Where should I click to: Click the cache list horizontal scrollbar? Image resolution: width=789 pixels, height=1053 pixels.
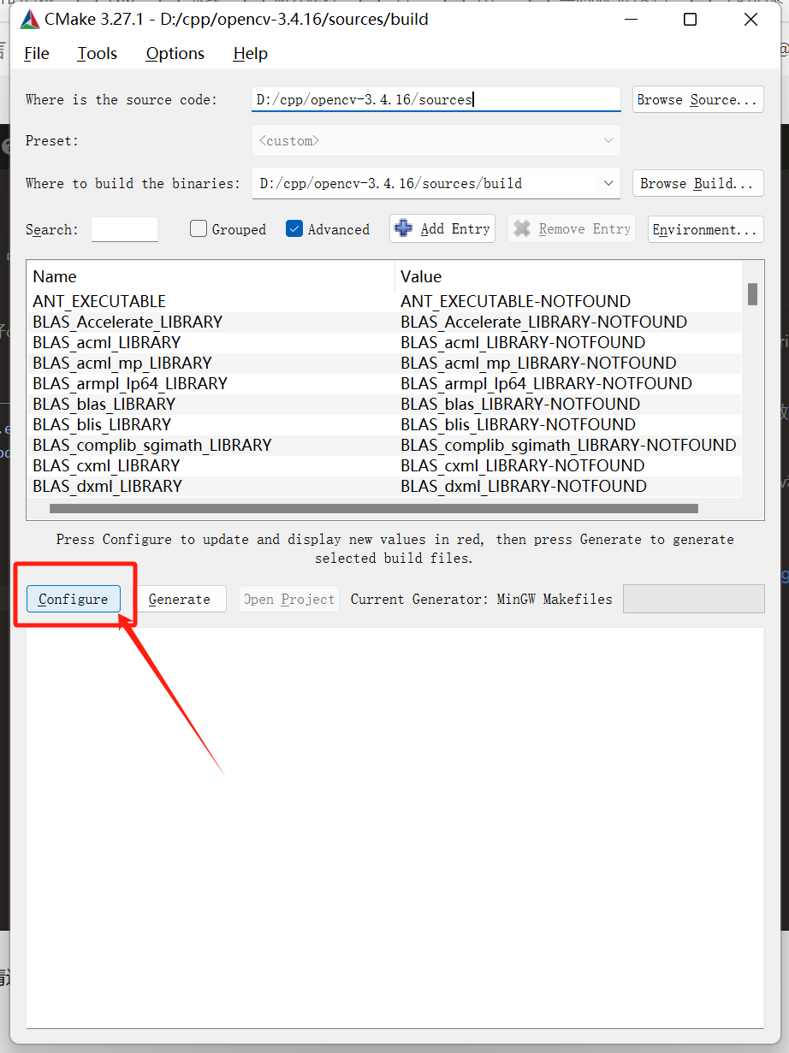click(x=374, y=508)
